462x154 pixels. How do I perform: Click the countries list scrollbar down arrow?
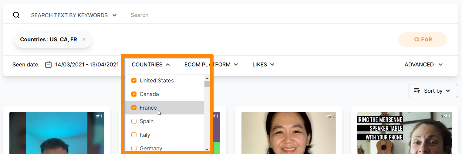coord(207,149)
